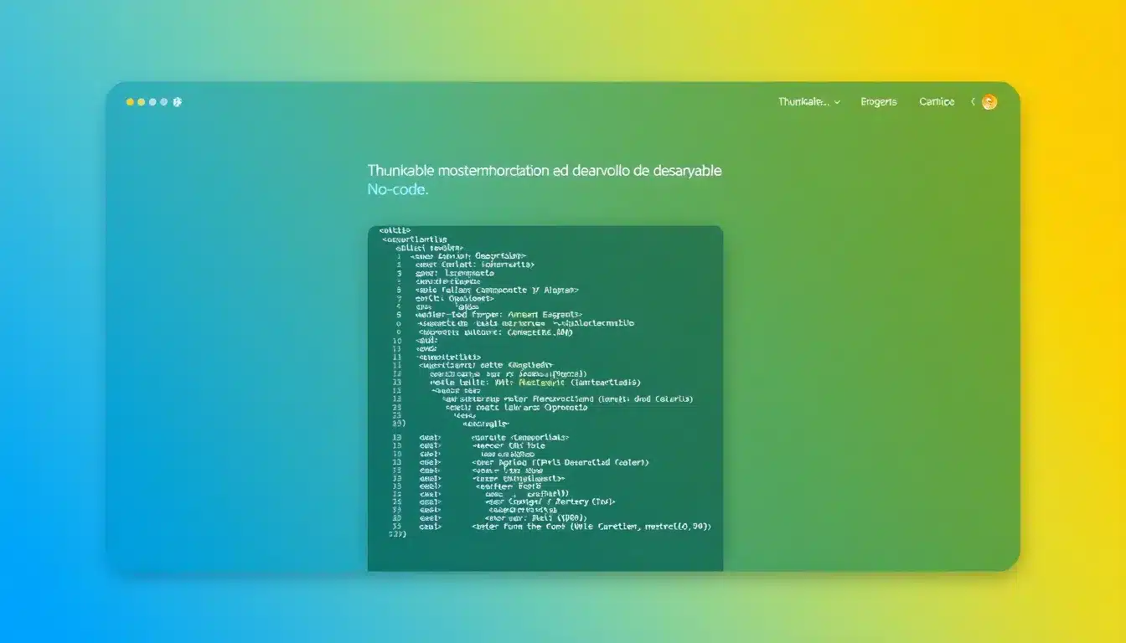Viewport: 1126px width, 643px height.
Task: Click the second yellow window dot
Action: pyautogui.click(x=141, y=102)
